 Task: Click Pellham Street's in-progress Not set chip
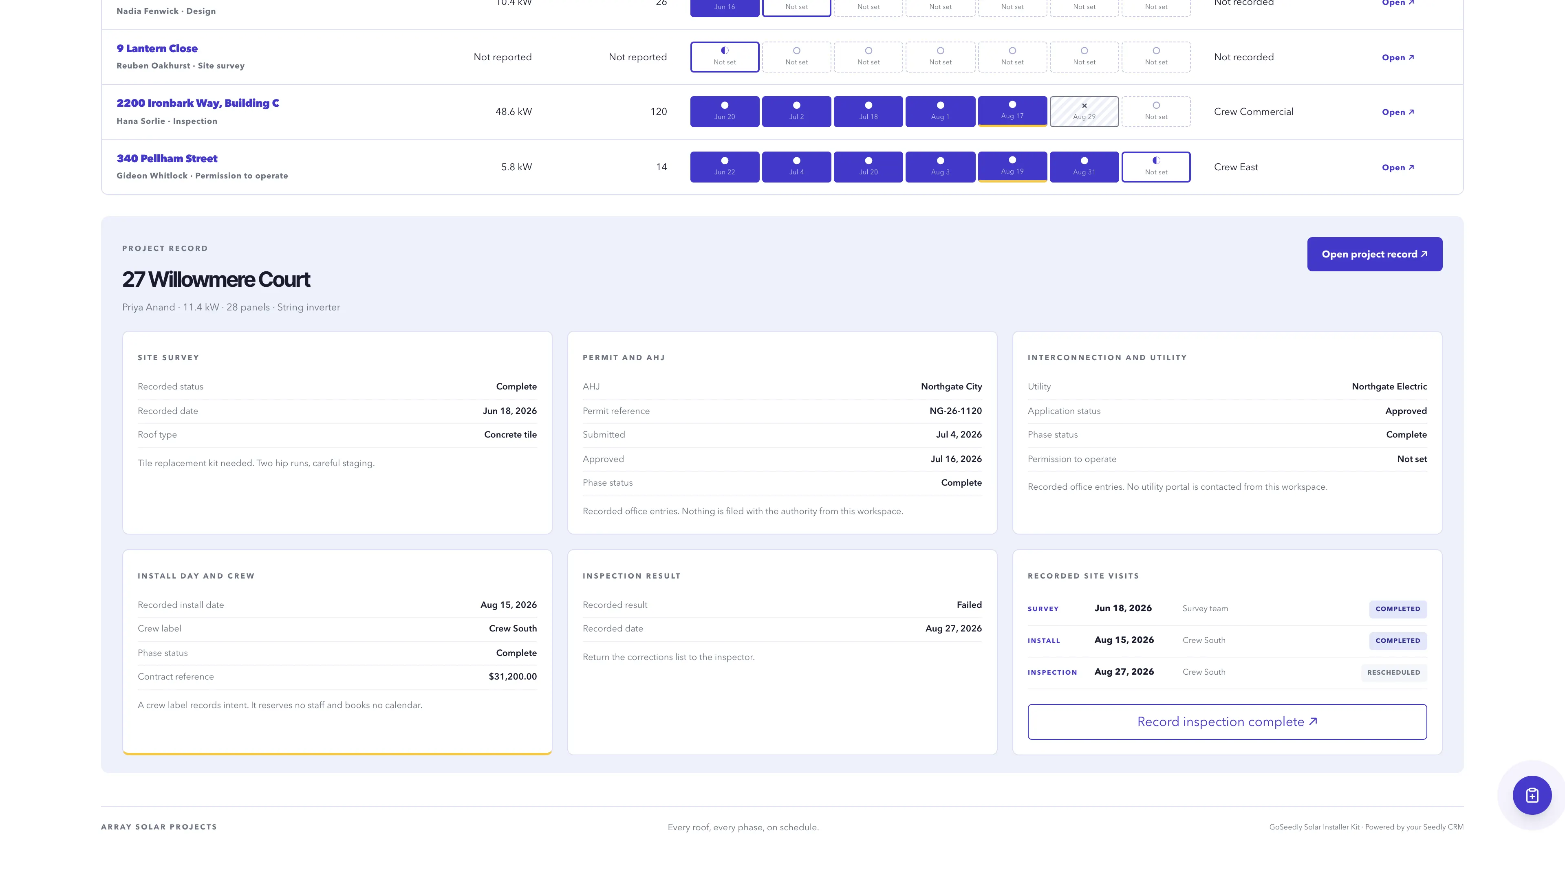coord(1155,167)
